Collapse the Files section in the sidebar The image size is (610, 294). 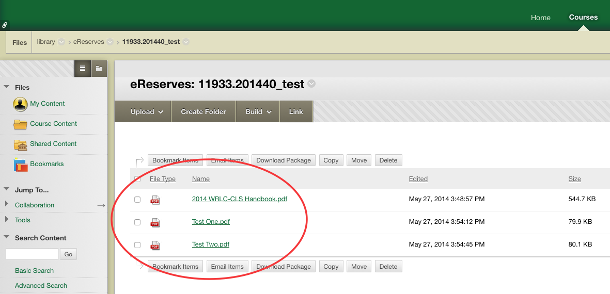[x=6, y=87]
